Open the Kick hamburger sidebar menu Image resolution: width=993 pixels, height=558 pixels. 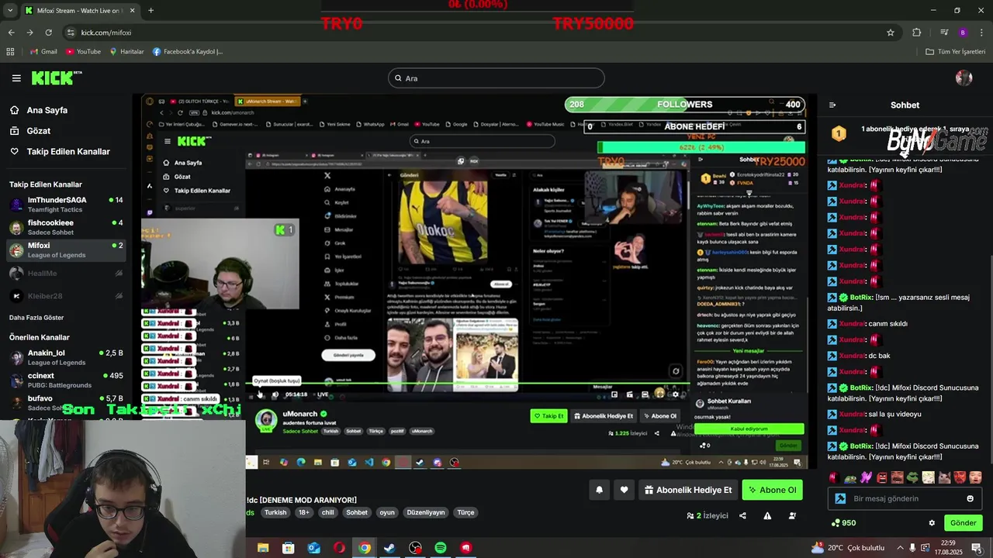16,77
